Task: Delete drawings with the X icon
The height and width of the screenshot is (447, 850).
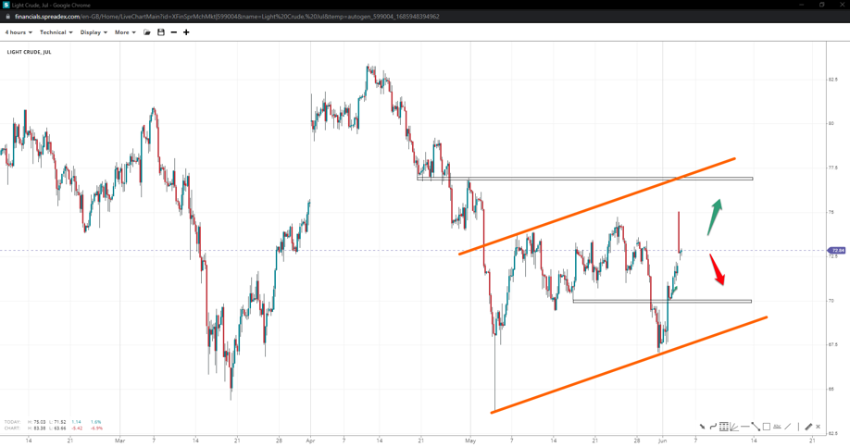Action: (819, 427)
